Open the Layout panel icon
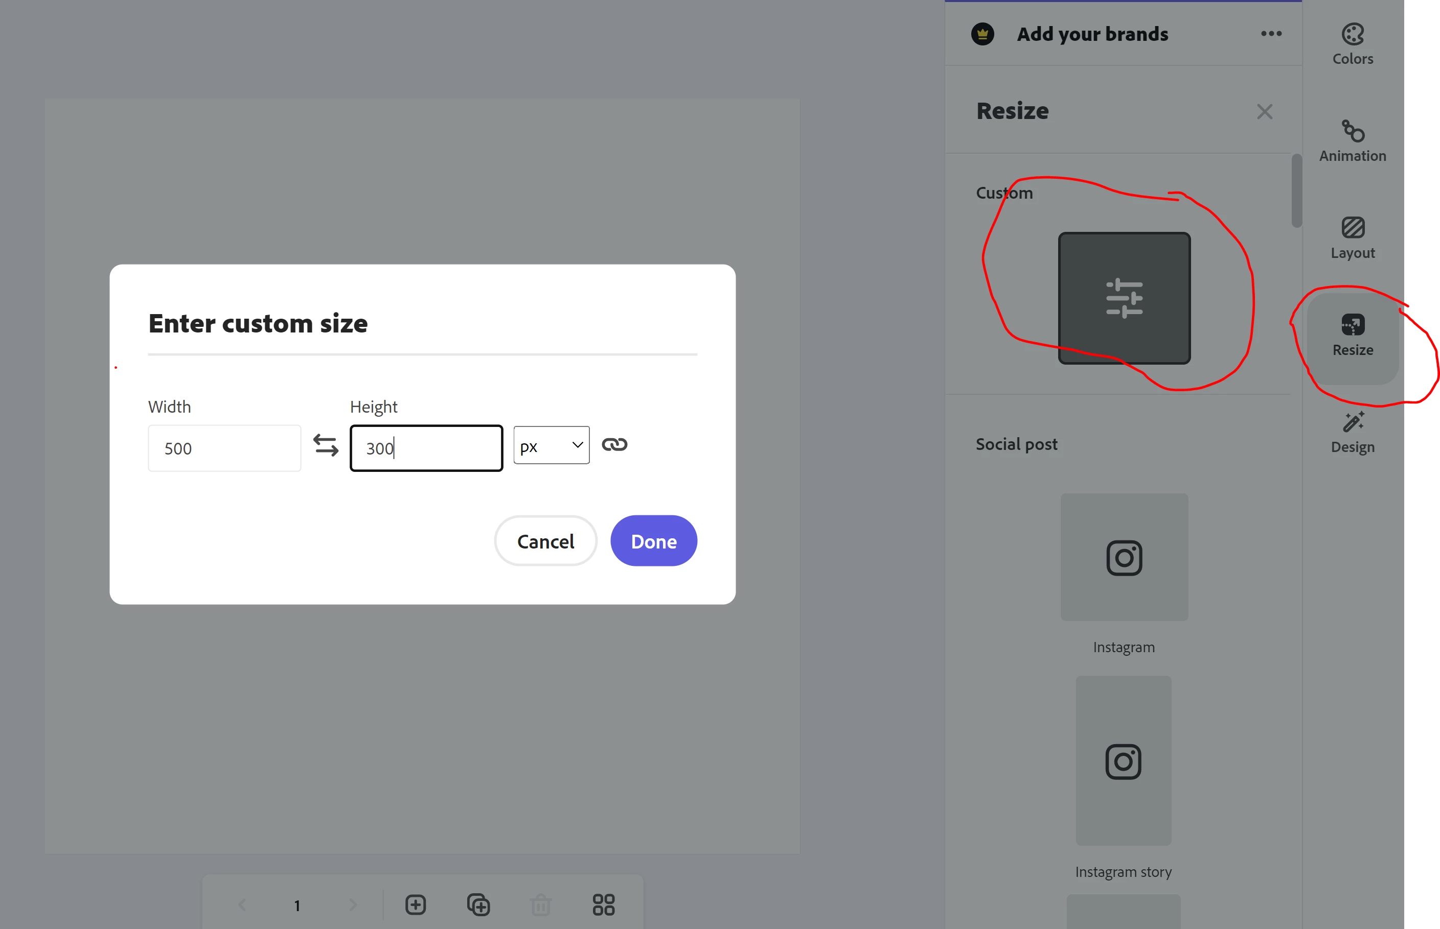This screenshot has height=929, width=1440. (x=1352, y=228)
